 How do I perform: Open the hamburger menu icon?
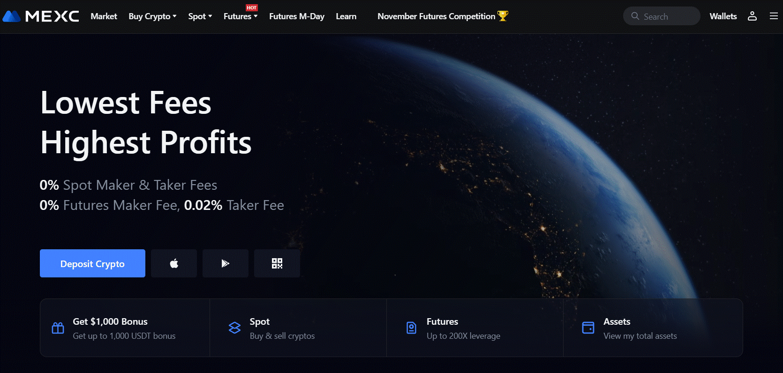click(x=774, y=16)
